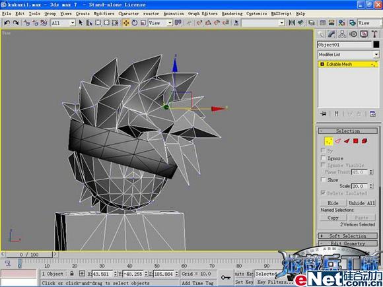Enable the Ignore Backfacing checkbox
The width and height of the screenshot is (383, 287).
[323, 158]
